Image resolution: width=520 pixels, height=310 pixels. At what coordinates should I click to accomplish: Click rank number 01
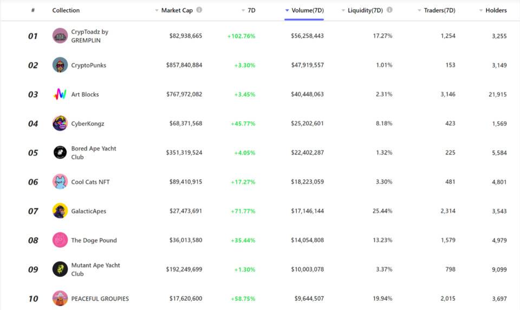click(33, 36)
